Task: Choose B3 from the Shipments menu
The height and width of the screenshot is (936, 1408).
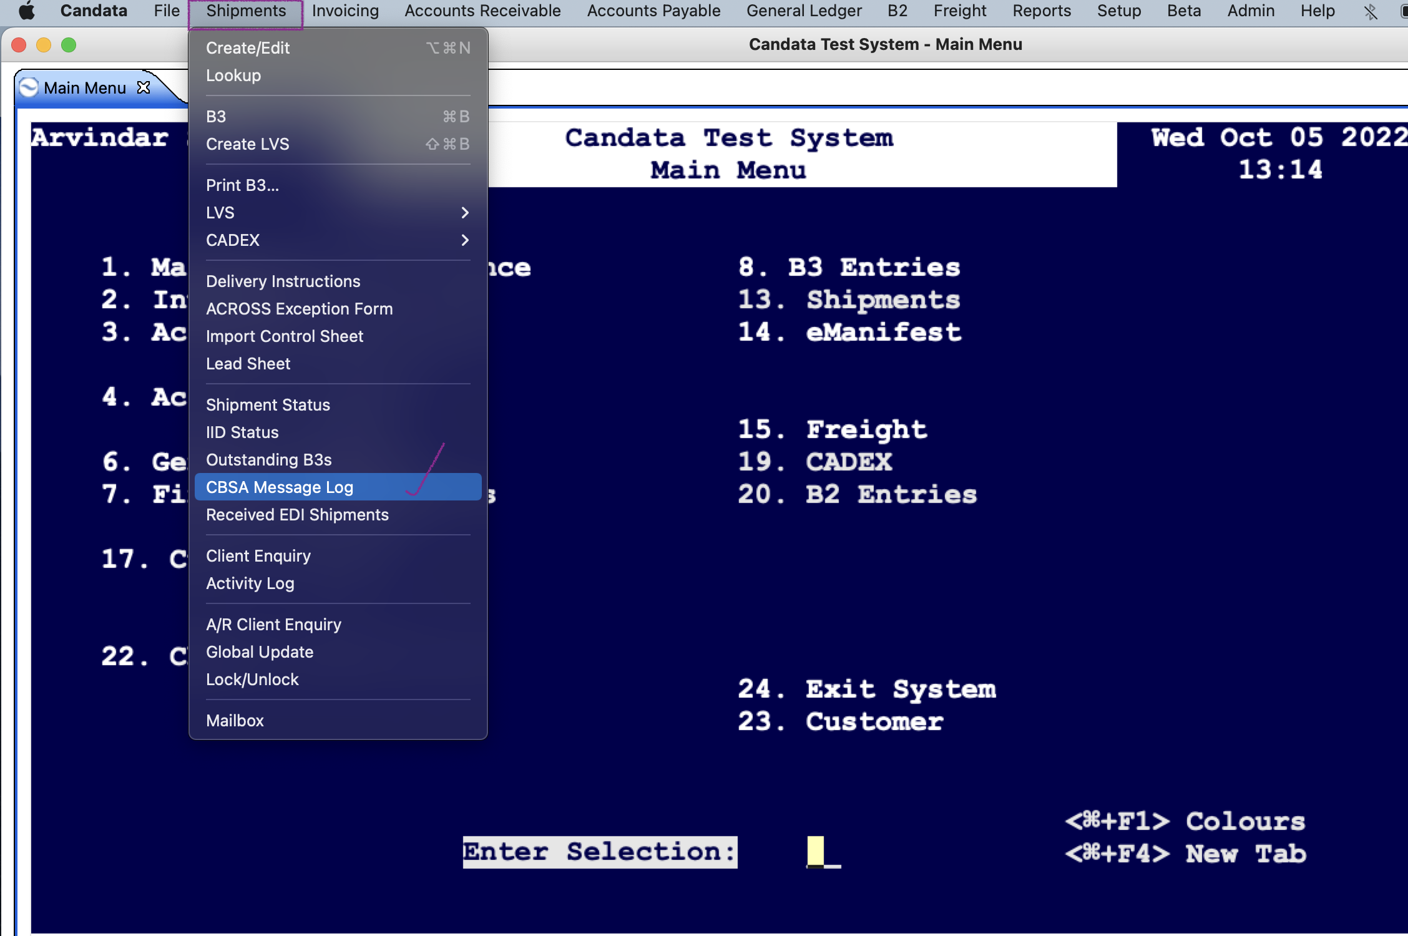Action: click(x=338, y=117)
